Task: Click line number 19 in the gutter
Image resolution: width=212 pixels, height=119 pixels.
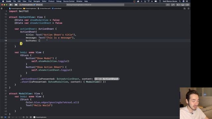Action: (x=6, y=41)
